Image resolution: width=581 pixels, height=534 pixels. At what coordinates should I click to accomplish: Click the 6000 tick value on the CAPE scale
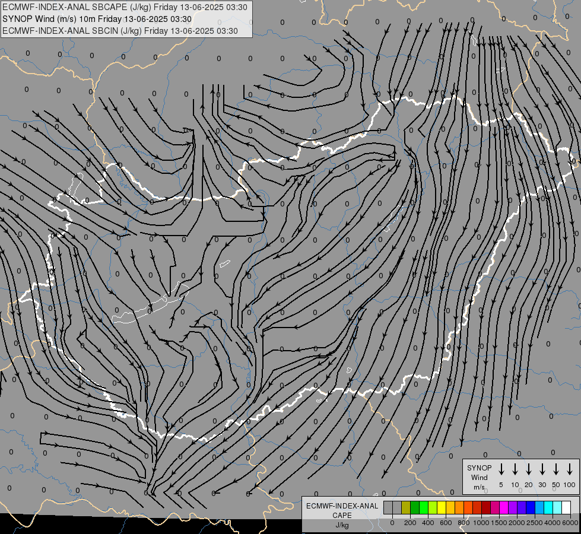point(570,523)
